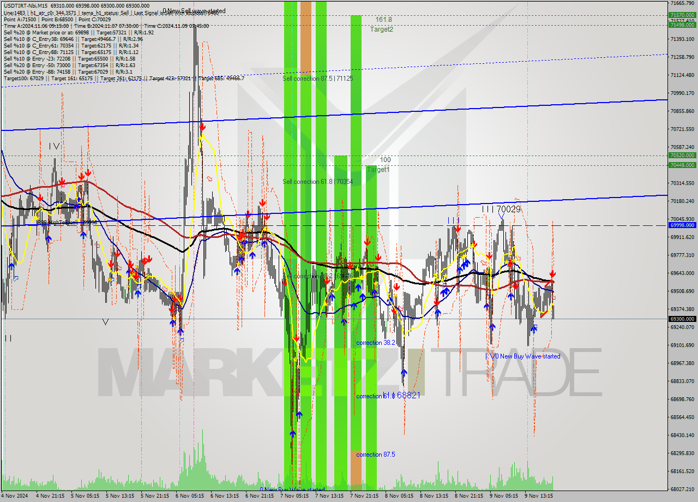Screen dimensions: 698x502
Task: Click the 'V' wave label near 5 Nov
Action: pyautogui.click(x=105, y=322)
